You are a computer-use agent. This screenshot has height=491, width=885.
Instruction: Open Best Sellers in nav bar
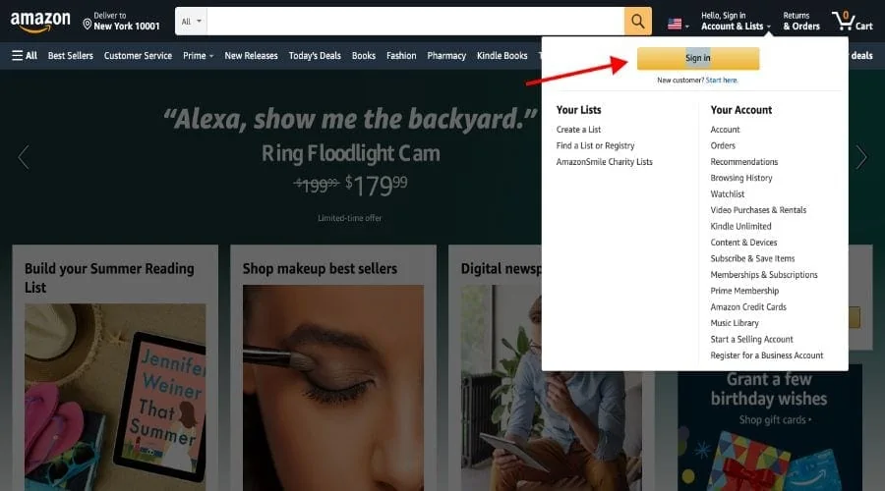coord(71,56)
